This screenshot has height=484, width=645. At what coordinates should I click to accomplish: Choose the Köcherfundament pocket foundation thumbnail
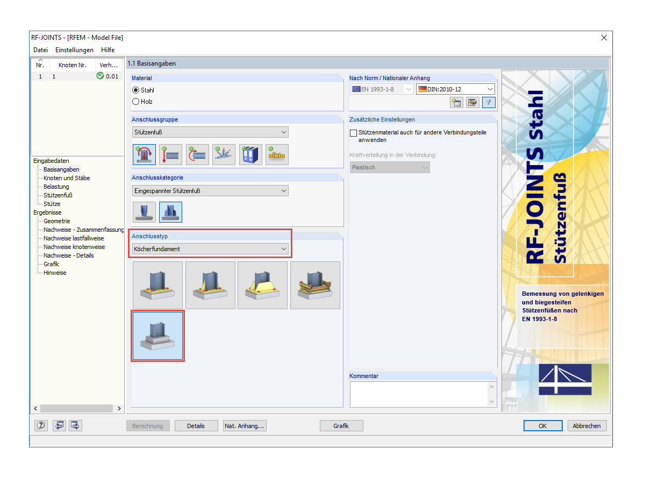click(158, 336)
